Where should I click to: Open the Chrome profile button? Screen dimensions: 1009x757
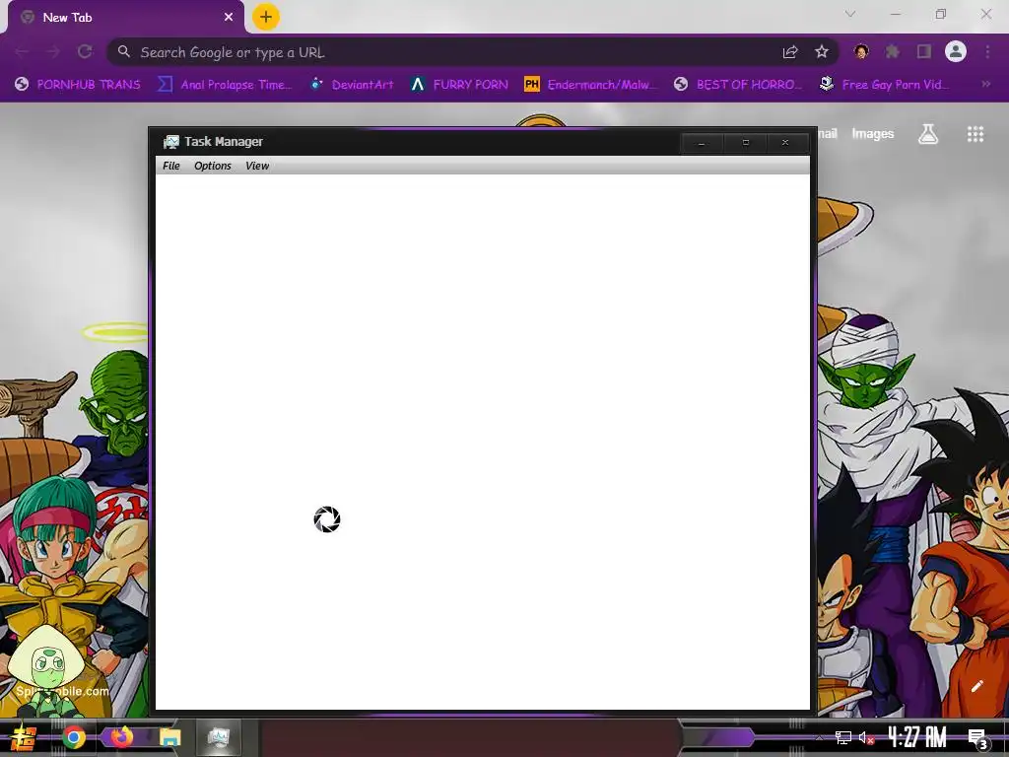coord(956,51)
